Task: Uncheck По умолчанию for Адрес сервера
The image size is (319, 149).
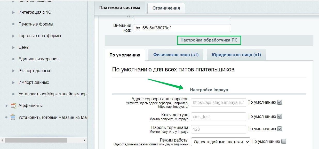Action: [x=280, y=102]
